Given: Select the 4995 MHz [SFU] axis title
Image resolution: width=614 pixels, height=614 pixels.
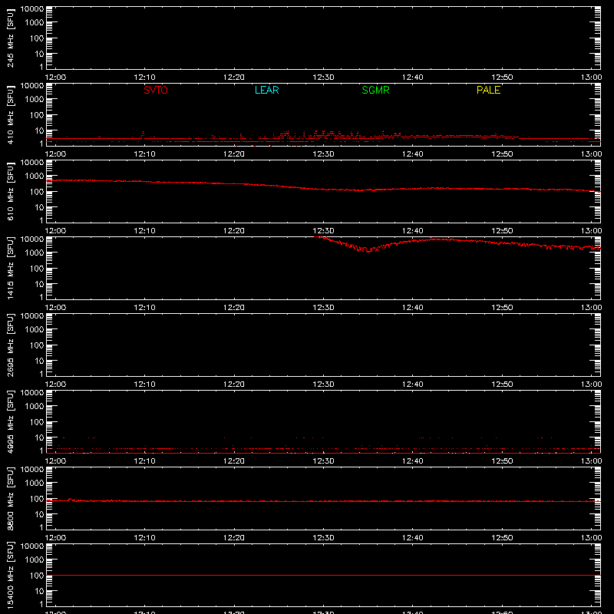Looking at the screenshot, I should coord(10,421).
